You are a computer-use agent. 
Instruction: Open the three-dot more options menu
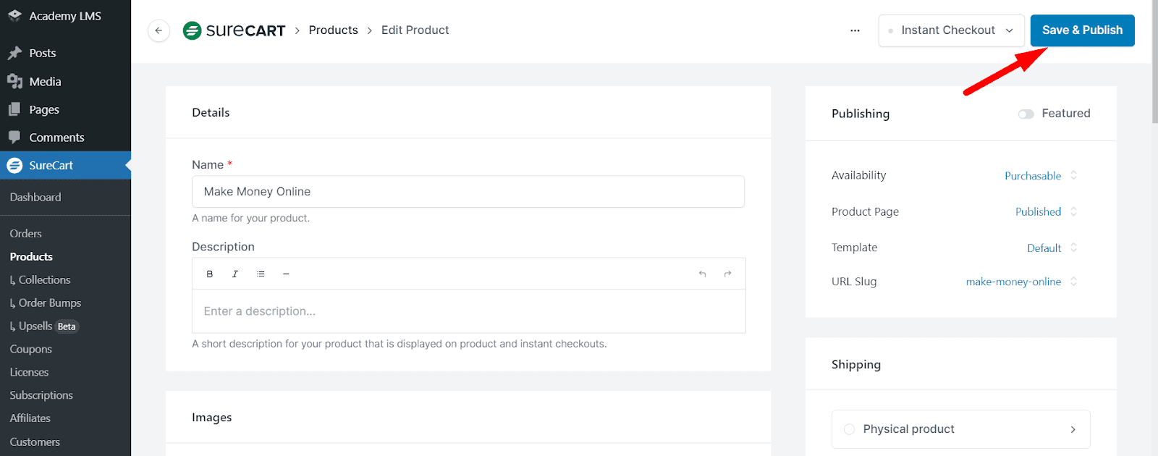click(x=855, y=30)
